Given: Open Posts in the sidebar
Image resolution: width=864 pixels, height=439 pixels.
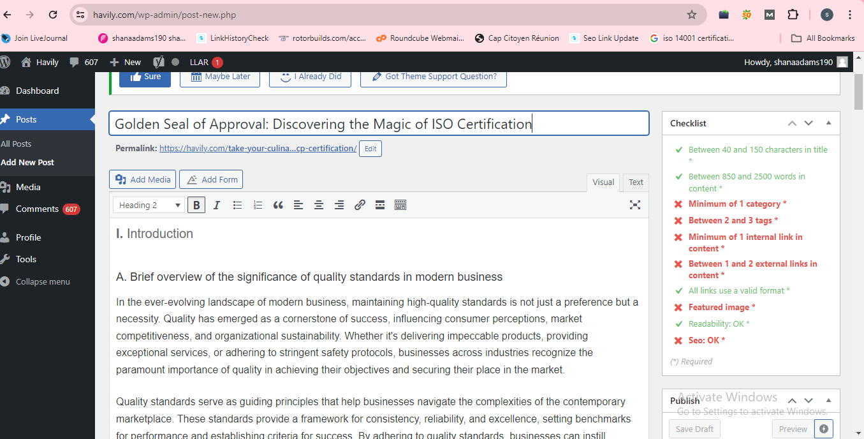Looking at the screenshot, I should point(47,119).
